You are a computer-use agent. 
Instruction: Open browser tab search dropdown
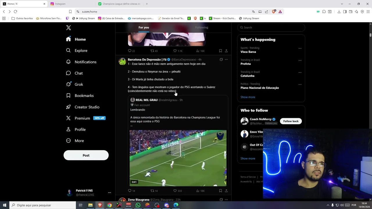[x=342, y=4]
